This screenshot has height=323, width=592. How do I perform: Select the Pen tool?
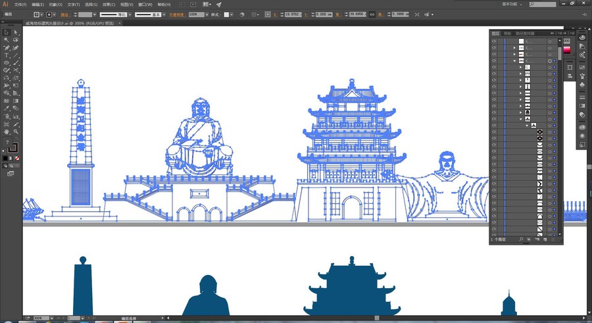coord(7,47)
